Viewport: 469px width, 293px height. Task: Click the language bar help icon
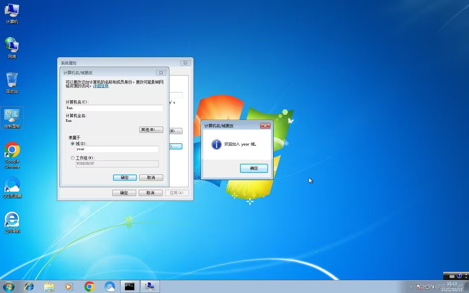[x=459, y=276]
